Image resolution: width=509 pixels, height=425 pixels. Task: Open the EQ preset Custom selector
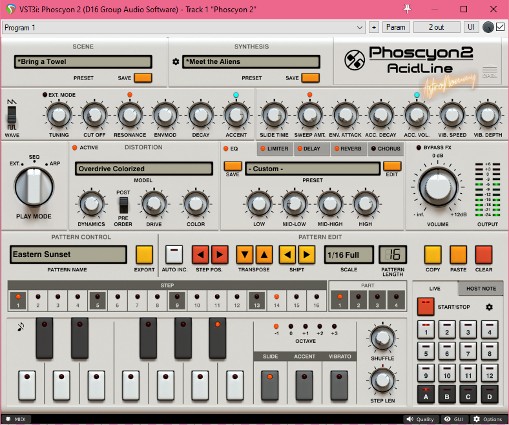pyautogui.click(x=313, y=169)
